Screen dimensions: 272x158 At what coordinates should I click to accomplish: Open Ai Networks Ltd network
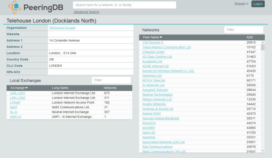(153, 85)
